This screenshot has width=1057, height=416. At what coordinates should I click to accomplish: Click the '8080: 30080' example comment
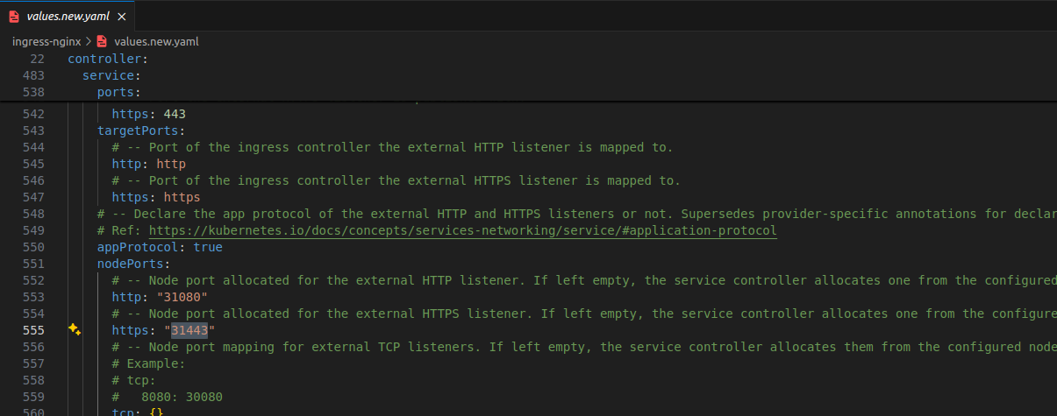tap(182, 397)
